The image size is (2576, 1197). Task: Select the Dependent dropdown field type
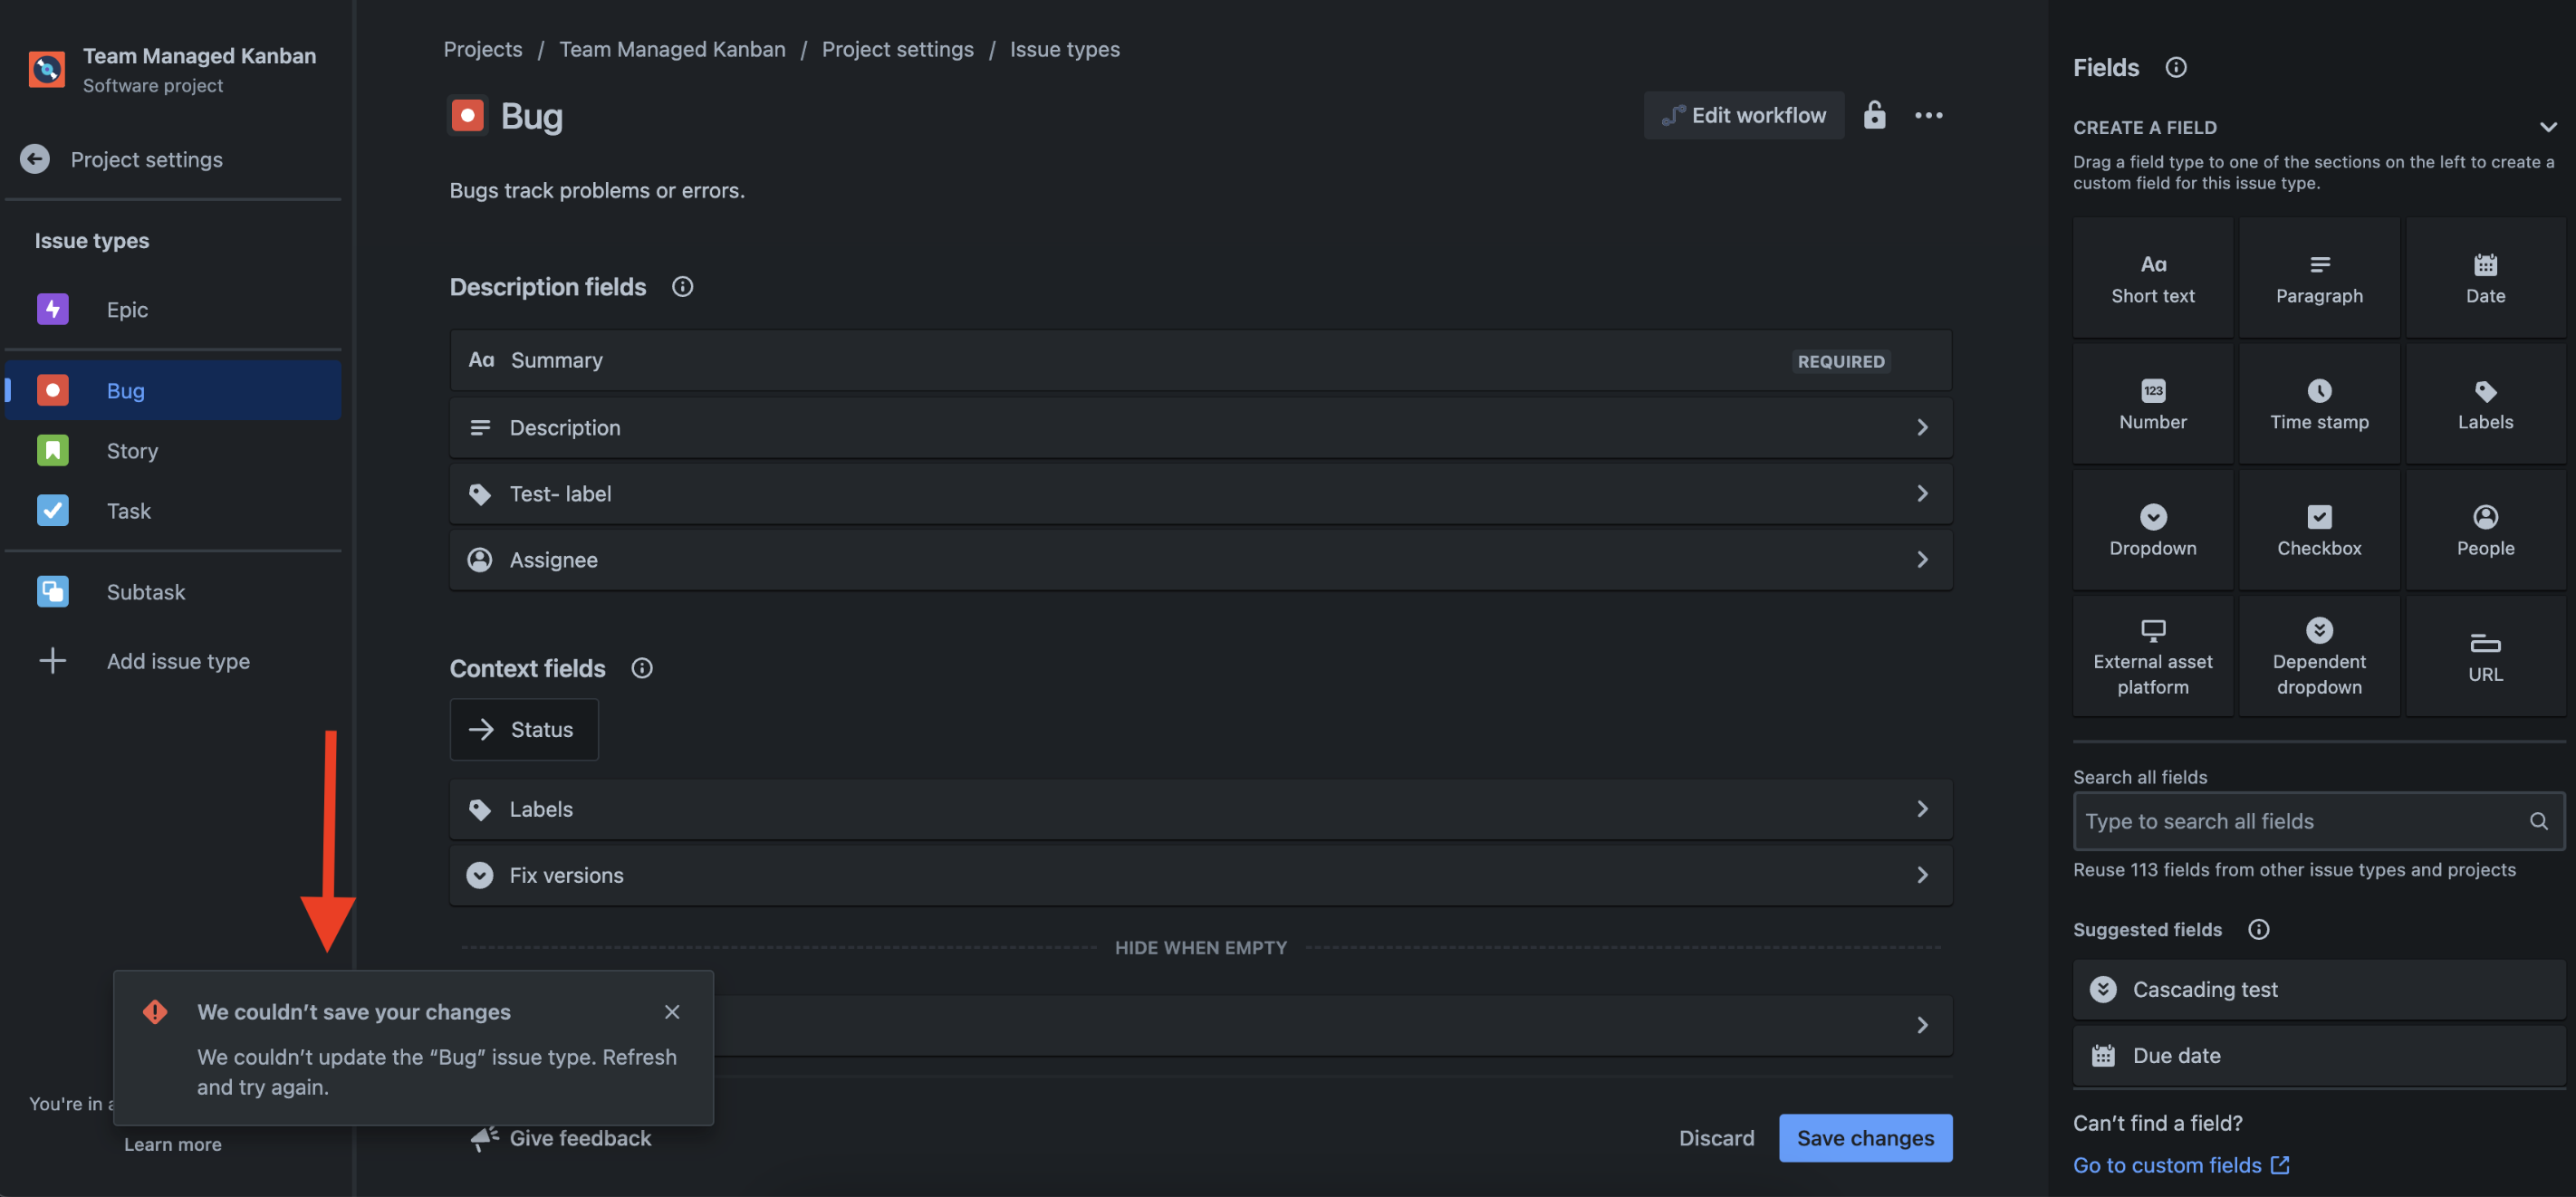click(x=2319, y=656)
